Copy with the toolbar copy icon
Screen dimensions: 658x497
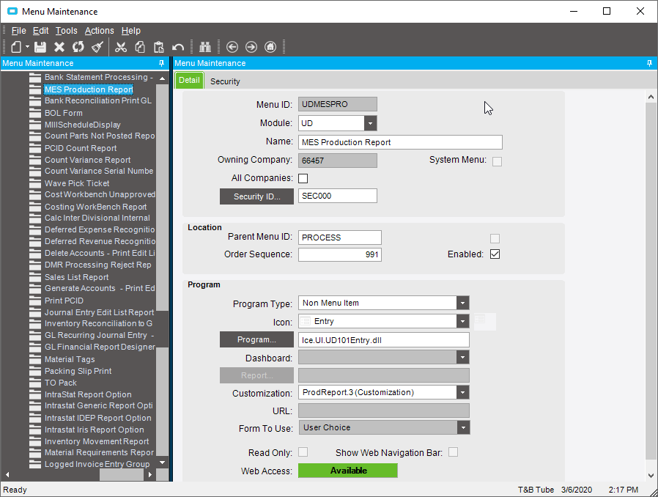pos(140,47)
